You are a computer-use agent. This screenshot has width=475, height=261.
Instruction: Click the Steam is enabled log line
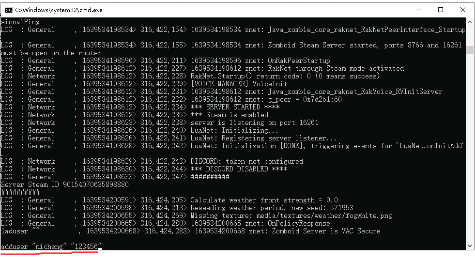[x=135, y=115]
